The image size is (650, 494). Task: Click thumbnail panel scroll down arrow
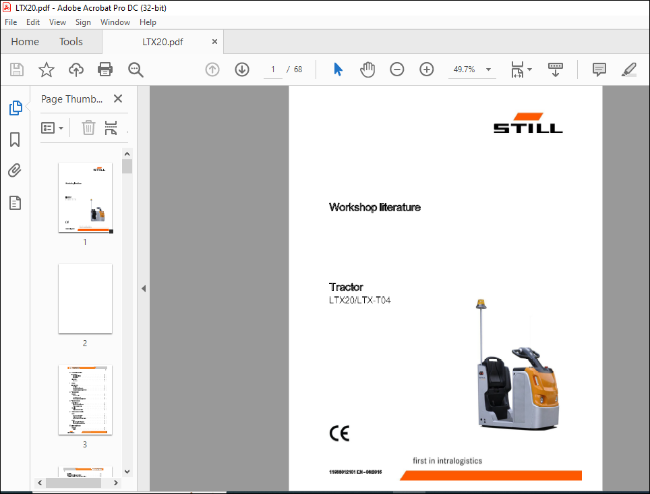[127, 472]
